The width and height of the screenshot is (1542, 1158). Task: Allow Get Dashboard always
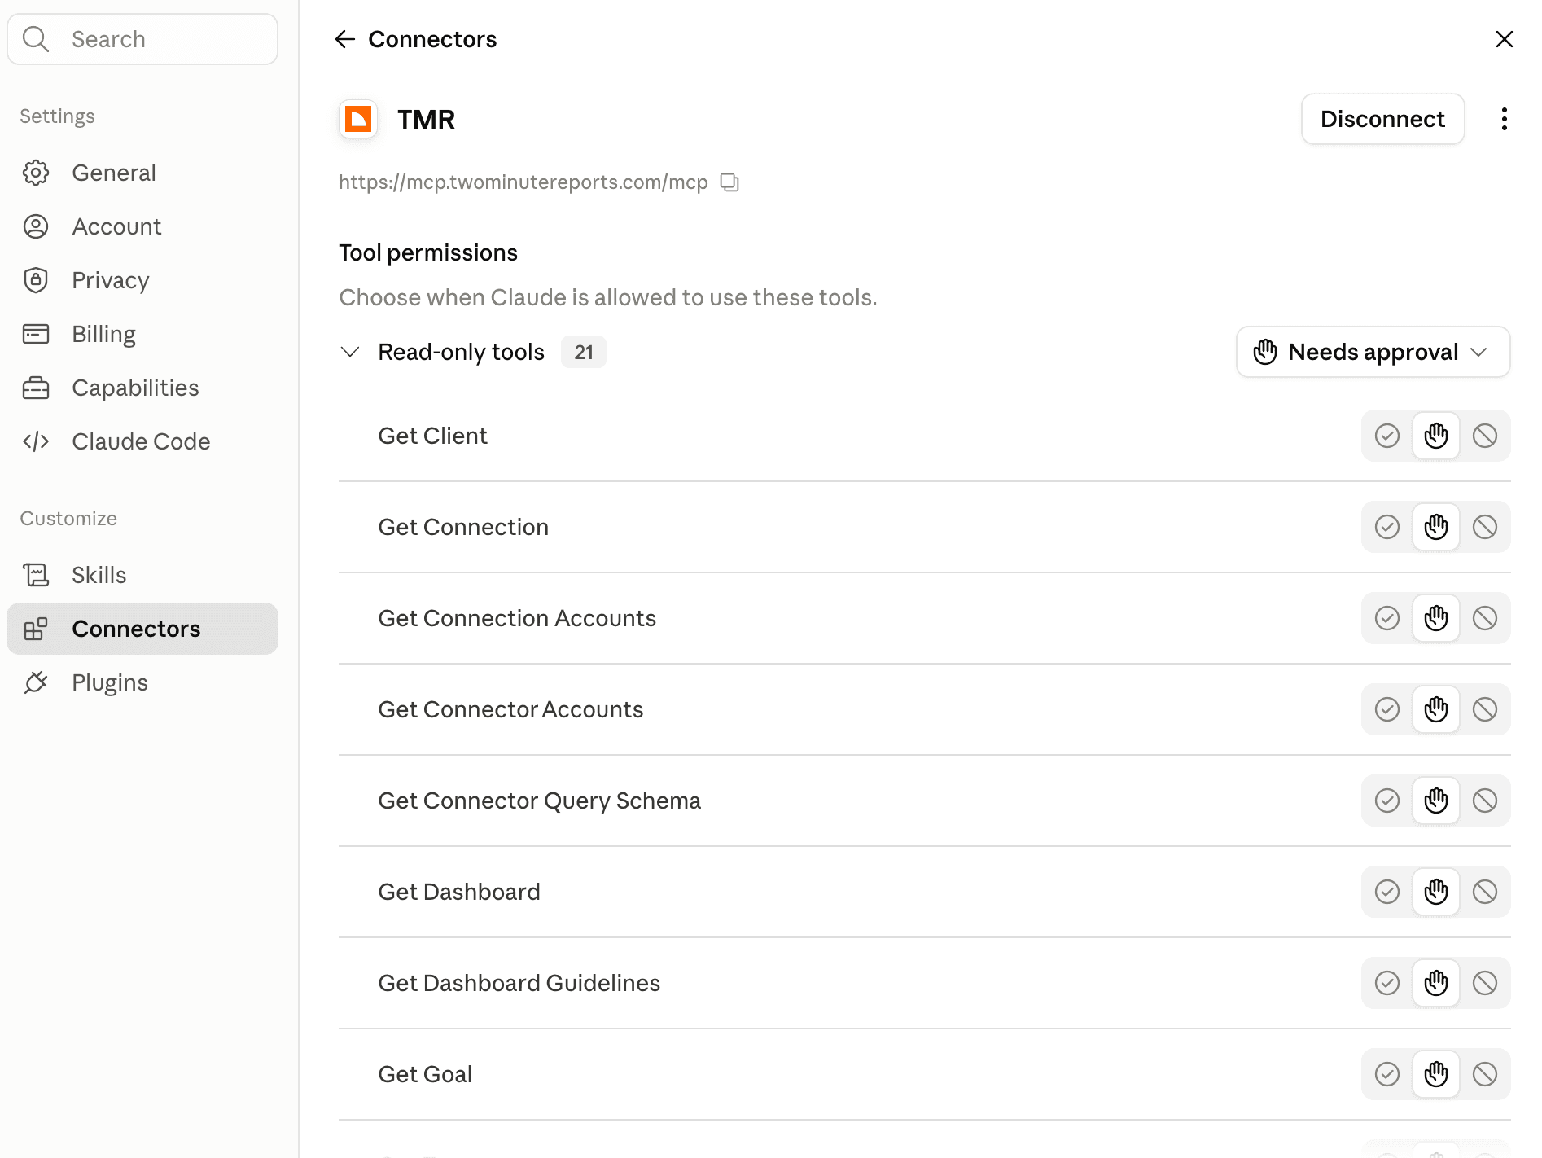point(1386,892)
